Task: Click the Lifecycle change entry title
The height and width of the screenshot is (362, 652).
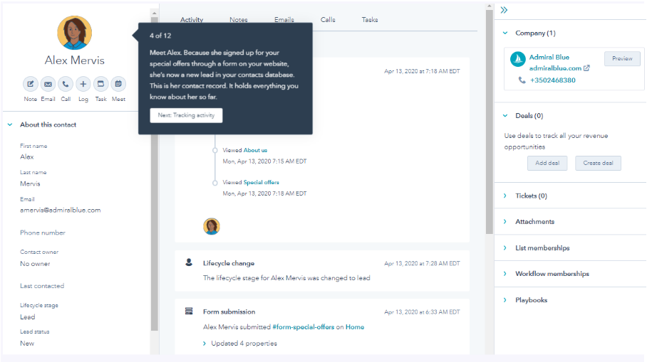Action: (229, 263)
